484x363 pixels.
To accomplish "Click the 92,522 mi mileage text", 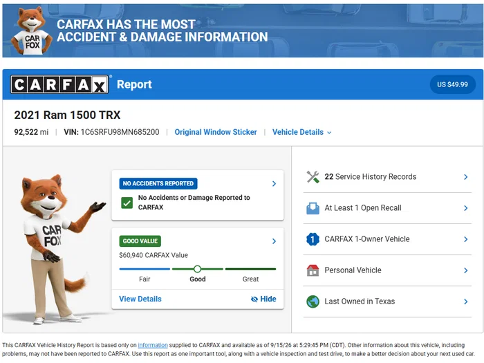I will 31,132.
